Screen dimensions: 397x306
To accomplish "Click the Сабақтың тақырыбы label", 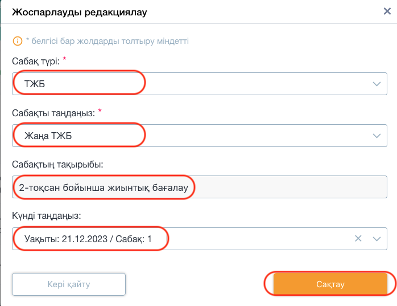I will [57, 165].
